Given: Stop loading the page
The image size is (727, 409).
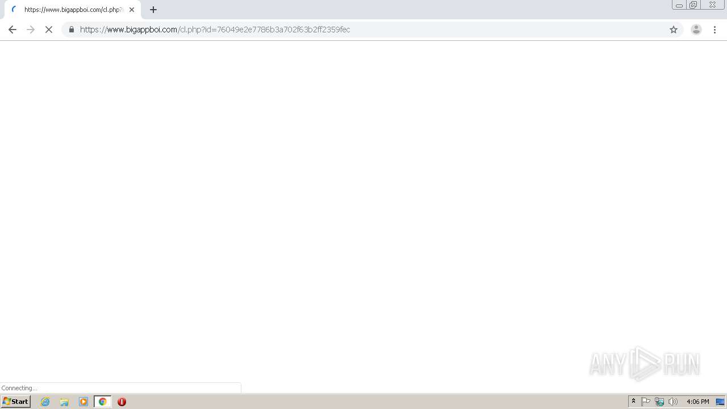Looking at the screenshot, I should pos(49,30).
